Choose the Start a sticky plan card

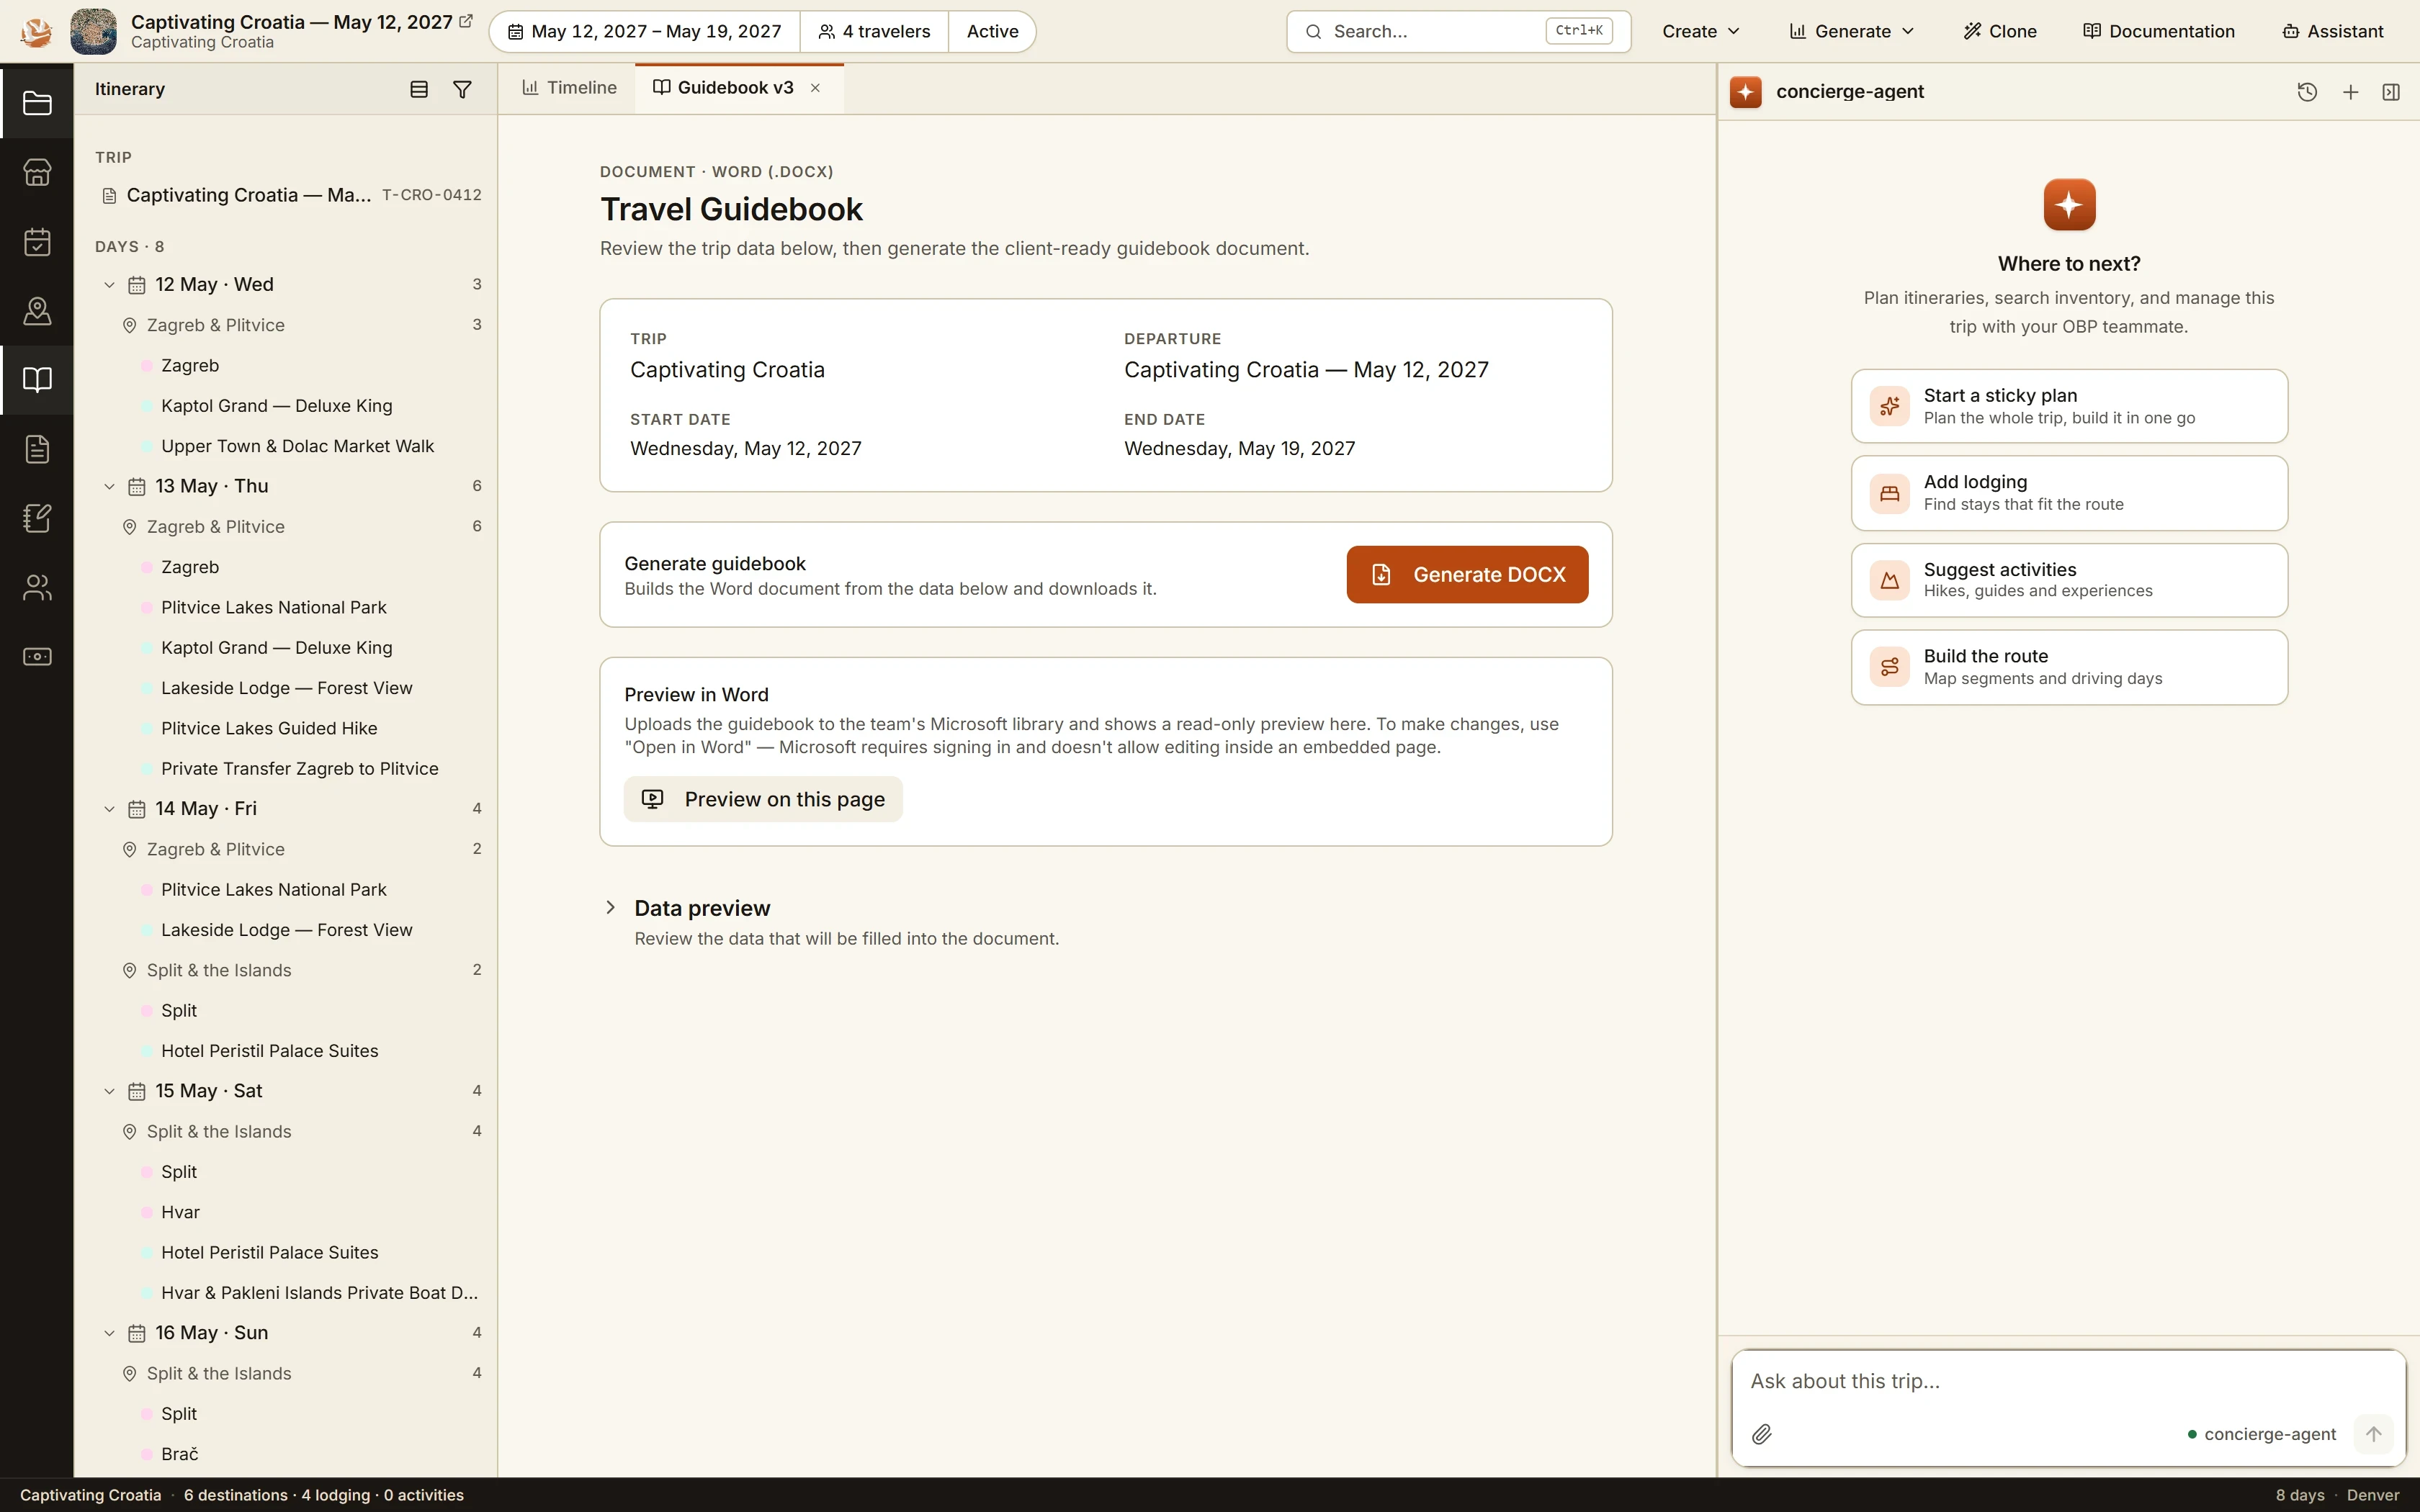click(2069, 406)
